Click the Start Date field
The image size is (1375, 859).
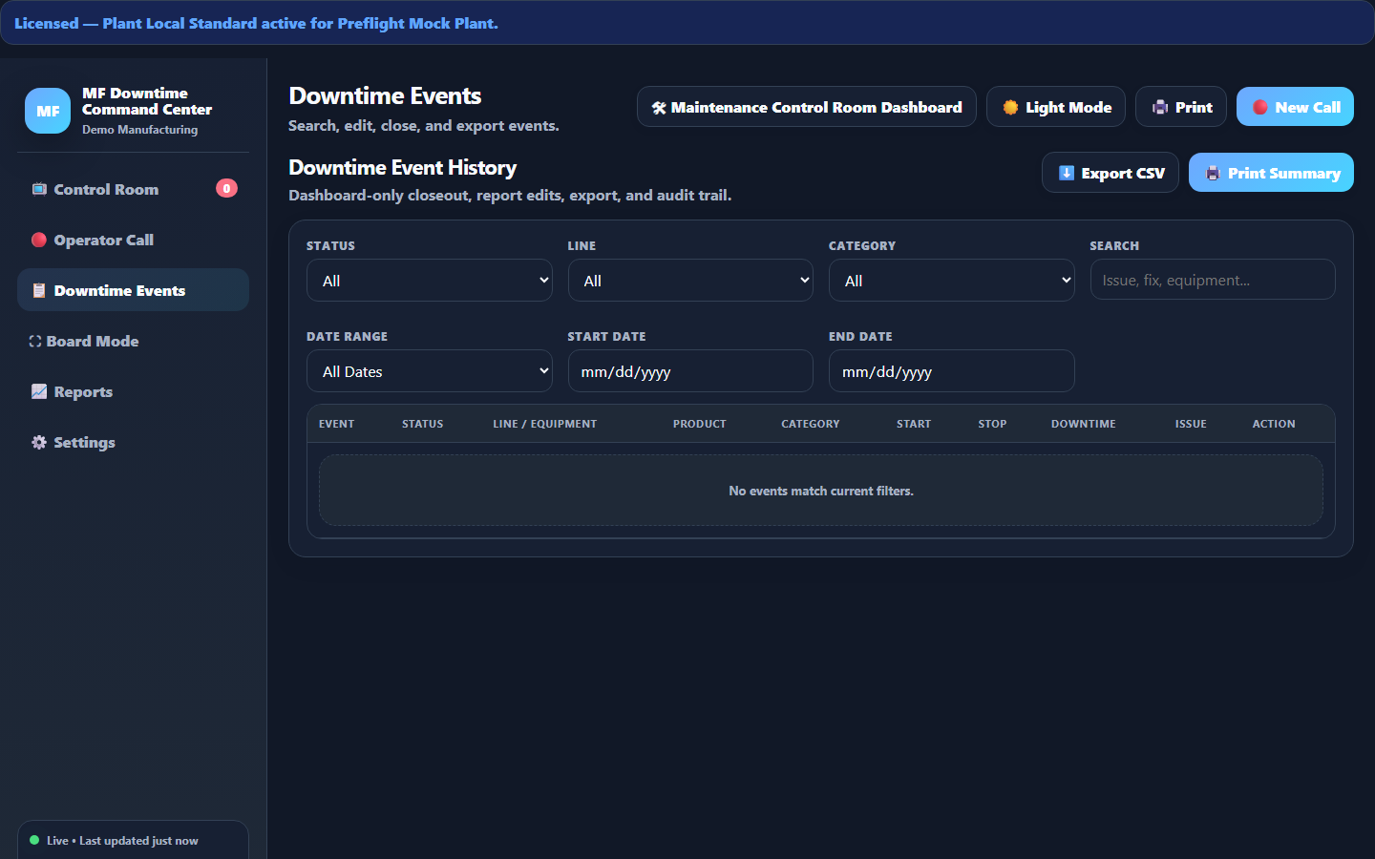coord(690,371)
